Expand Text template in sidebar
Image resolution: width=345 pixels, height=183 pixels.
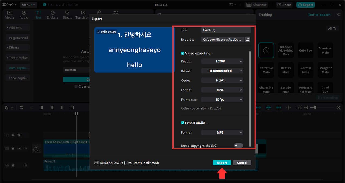pos(18,58)
